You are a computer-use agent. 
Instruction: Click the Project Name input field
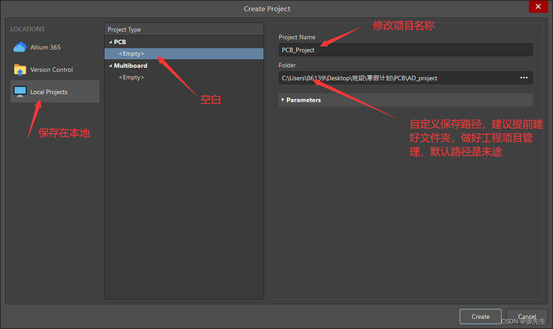click(x=406, y=50)
